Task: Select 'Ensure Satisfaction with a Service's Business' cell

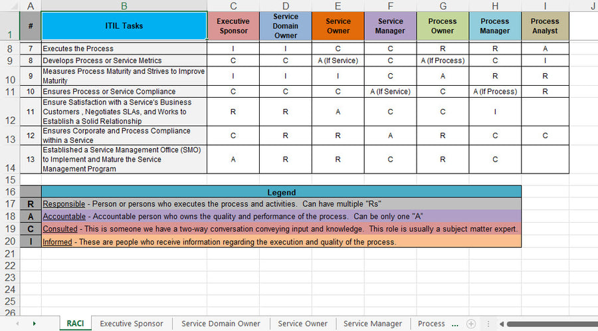Action: click(x=124, y=112)
